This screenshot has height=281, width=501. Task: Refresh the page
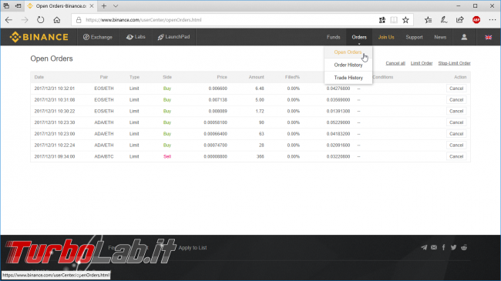[x=40, y=20]
